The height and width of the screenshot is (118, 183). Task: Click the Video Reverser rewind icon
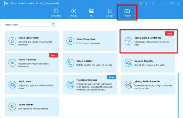[12, 63]
